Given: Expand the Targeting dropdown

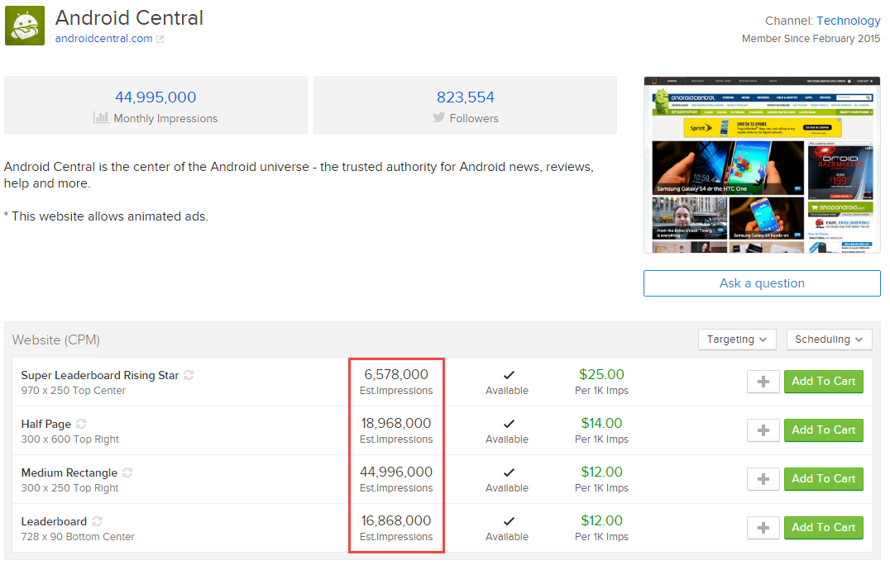Looking at the screenshot, I should click(737, 339).
